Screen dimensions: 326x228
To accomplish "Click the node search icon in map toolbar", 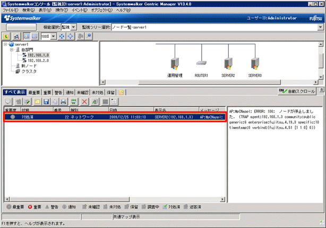I will click(16, 37).
